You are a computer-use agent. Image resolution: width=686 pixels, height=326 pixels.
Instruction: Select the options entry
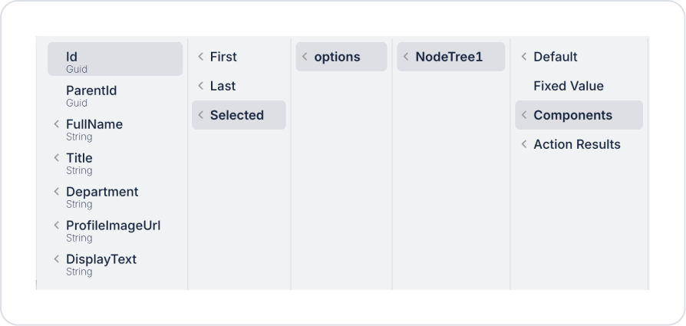pyautogui.click(x=337, y=57)
